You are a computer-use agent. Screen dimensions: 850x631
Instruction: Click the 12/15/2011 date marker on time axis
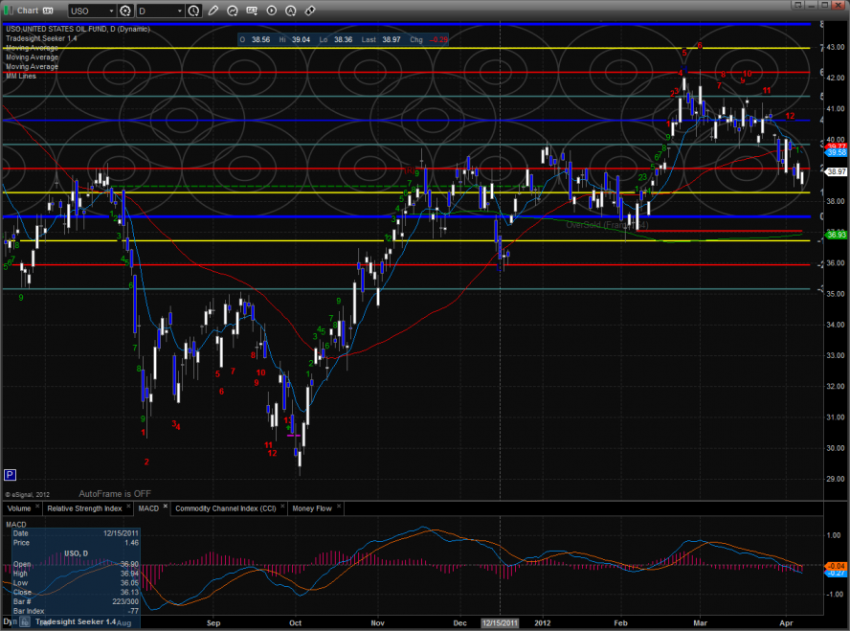[502, 622]
